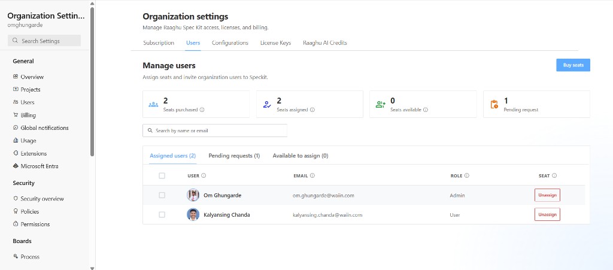
Task: Toggle the select-all checkbox in table header
Action: [162, 176]
